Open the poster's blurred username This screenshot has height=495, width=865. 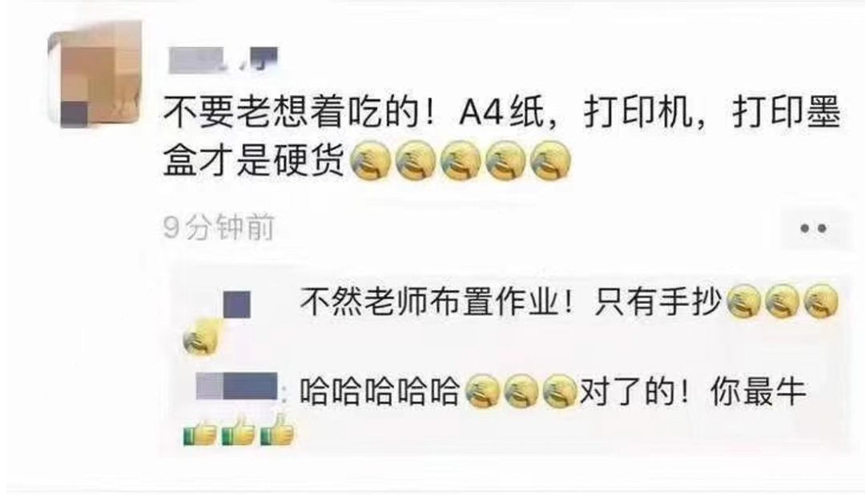tap(223, 60)
